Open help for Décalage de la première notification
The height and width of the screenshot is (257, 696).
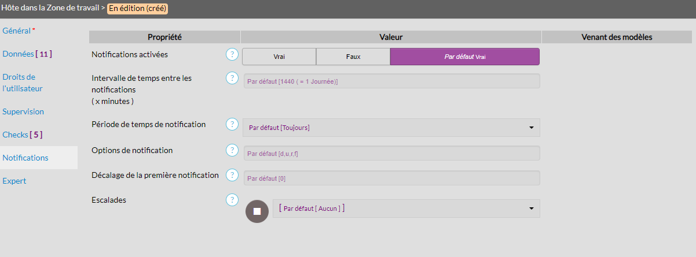232,175
